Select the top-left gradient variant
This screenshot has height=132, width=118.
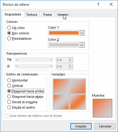point(61,86)
